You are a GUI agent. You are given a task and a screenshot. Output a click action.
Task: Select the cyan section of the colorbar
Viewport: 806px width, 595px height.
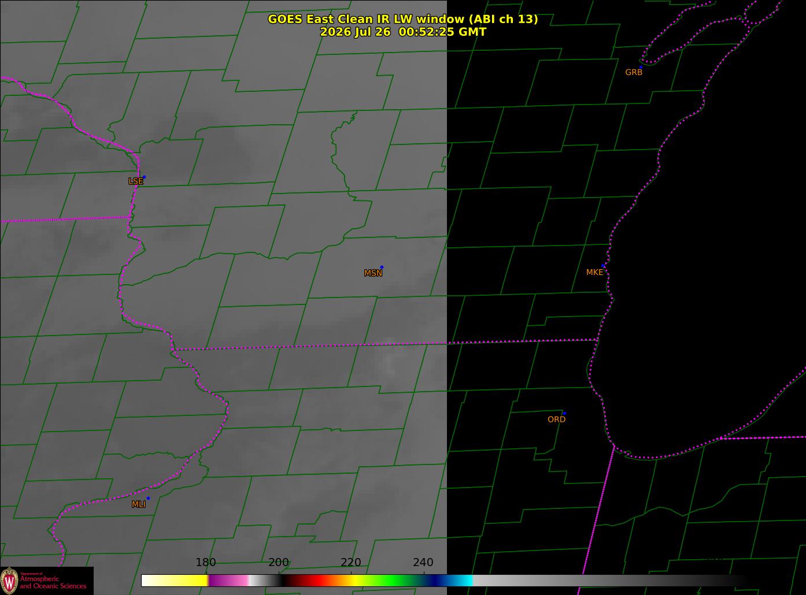coord(463,581)
